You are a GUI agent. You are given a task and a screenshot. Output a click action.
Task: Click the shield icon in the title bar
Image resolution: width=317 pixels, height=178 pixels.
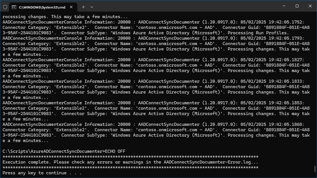[x=5, y=7]
